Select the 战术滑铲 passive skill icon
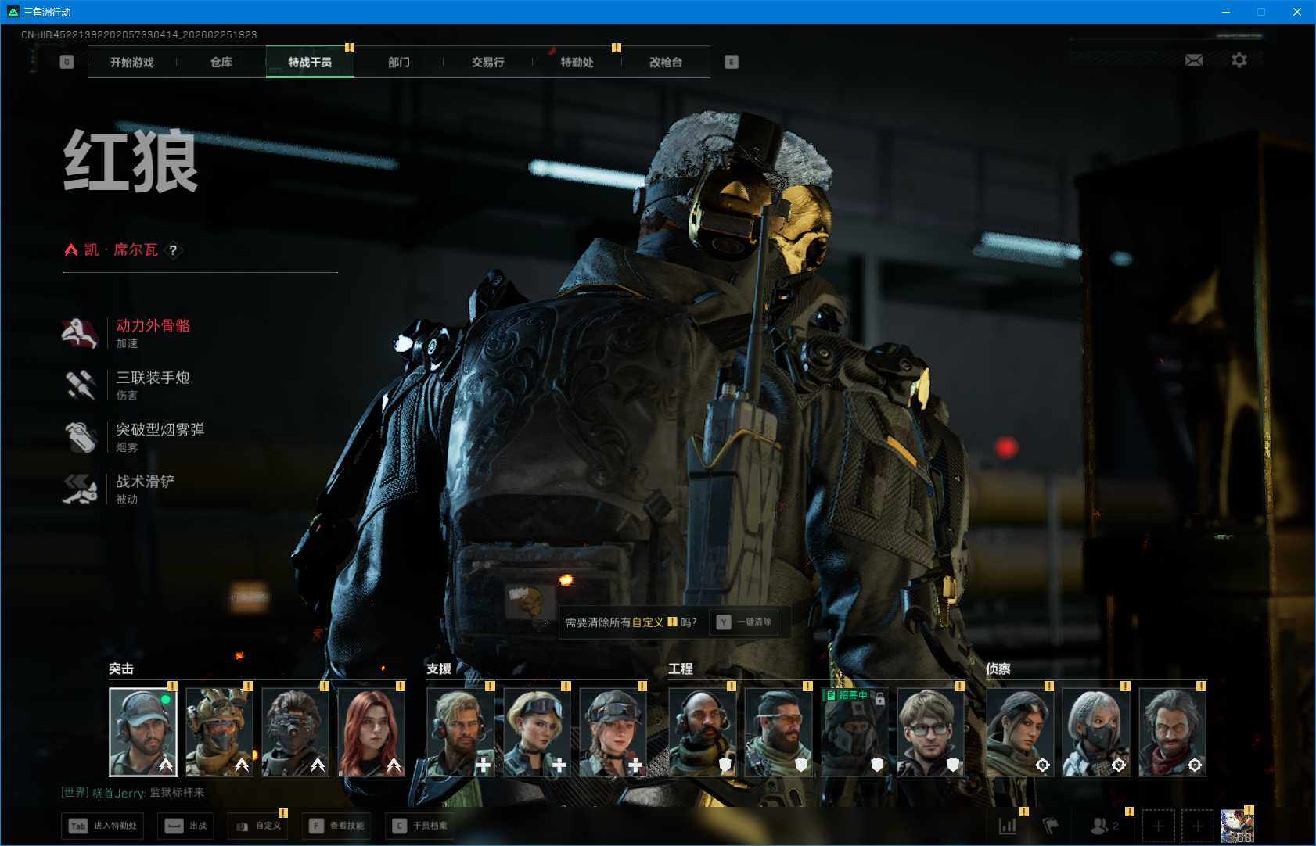This screenshot has width=1316, height=846. (x=79, y=489)
